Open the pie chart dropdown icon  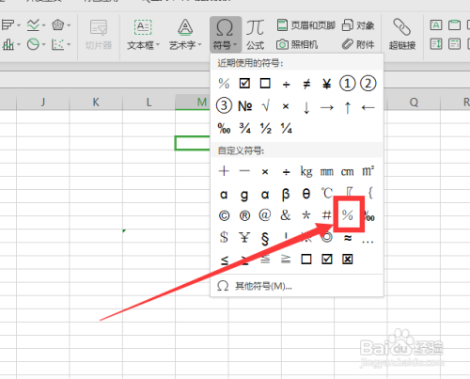[36, 44]
